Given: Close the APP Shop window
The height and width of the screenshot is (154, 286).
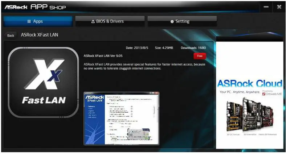Looking at the screenshot, I should (x=279, y=7).
